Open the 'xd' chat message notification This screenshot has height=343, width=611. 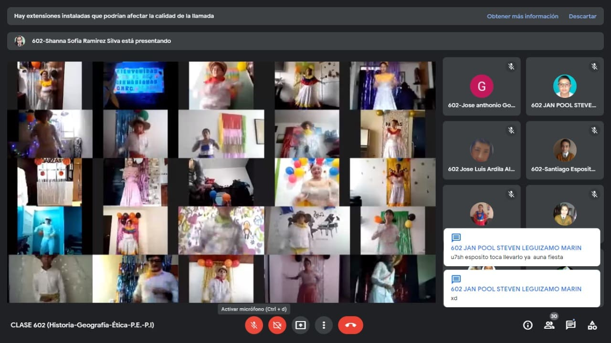[x=521, y=289]
